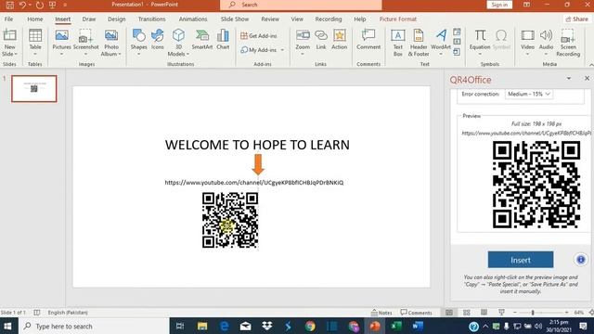Save presentation from quick access toolbar
The width and height of the screenshot is (594, 334).
coord(10,5)
